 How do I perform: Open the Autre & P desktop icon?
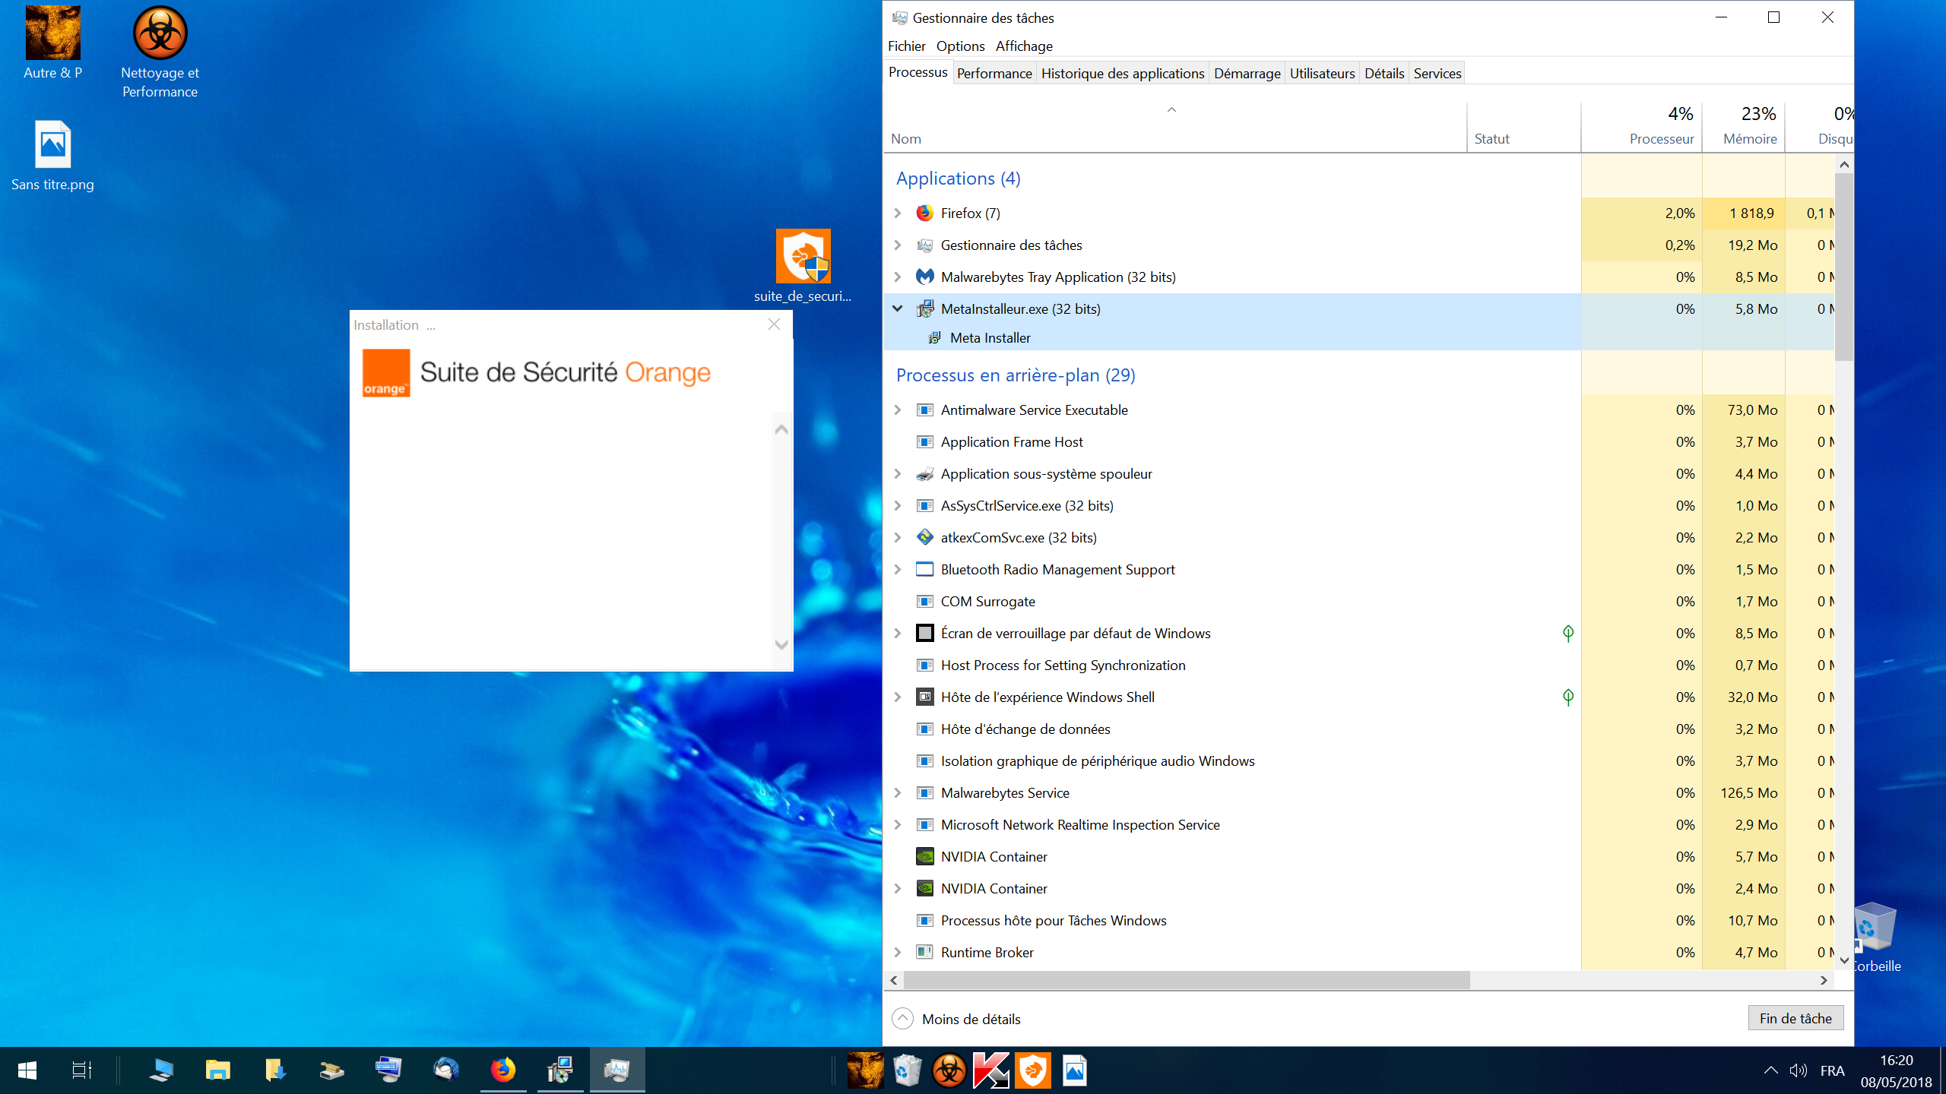[52, 34]
